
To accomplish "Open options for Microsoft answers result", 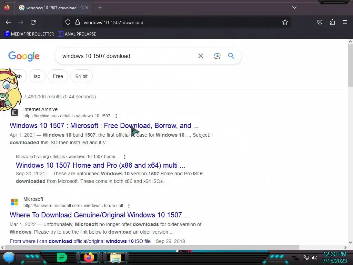I will tap(129, 206).
